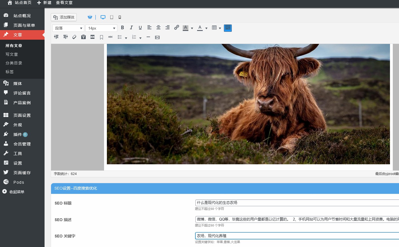The height and width of the screenshot is (247, 399).
Task: Click the text background color swatch
Action: (x=186, y=28)
